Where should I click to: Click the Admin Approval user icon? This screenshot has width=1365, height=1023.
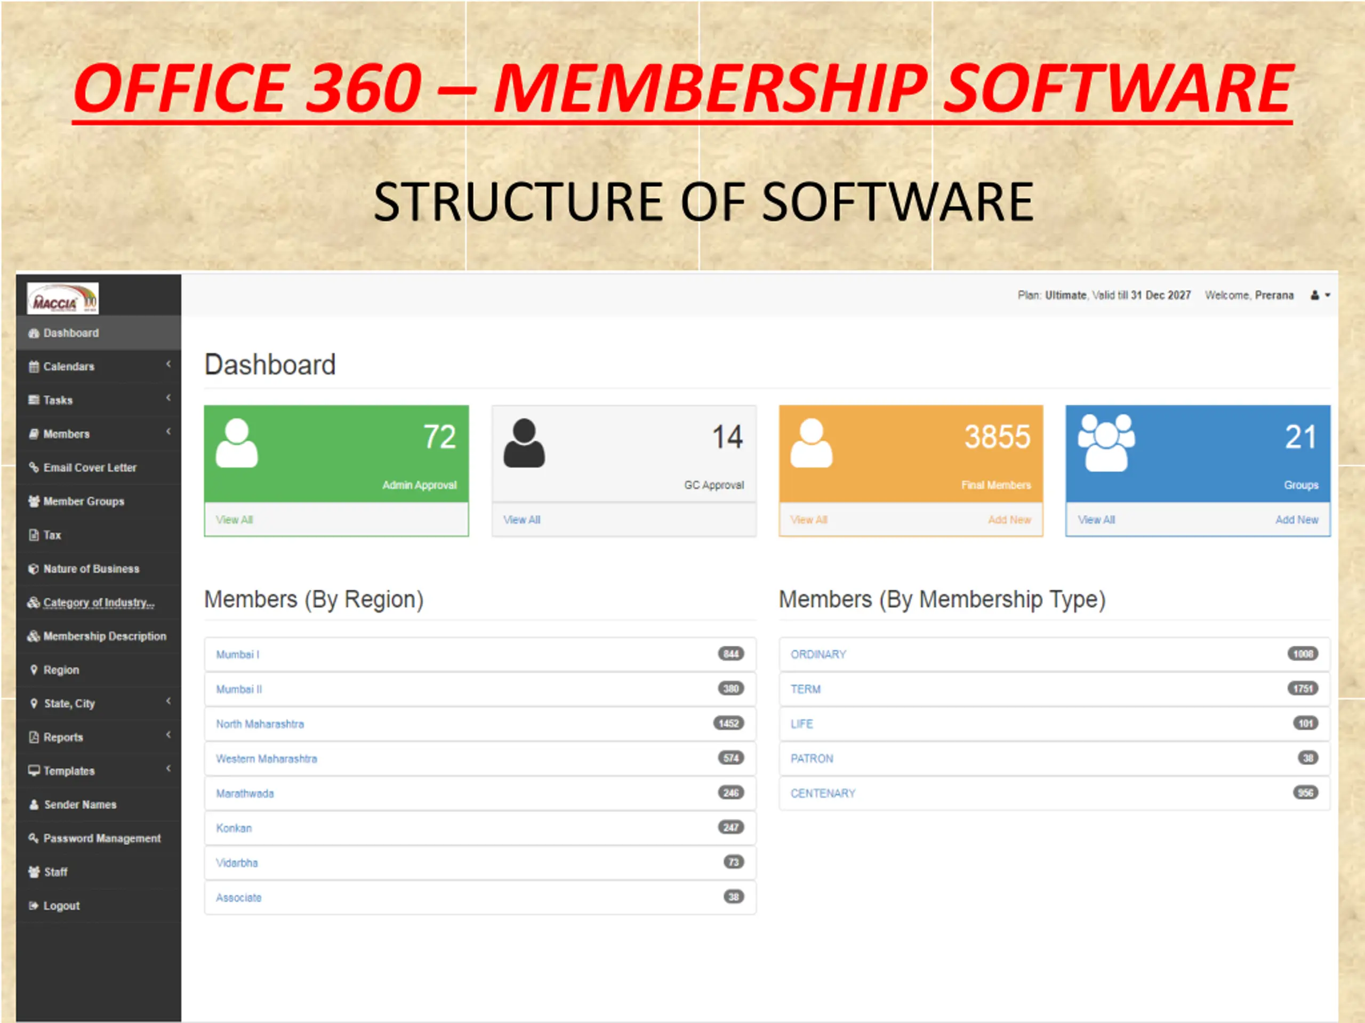pos(236,443)
